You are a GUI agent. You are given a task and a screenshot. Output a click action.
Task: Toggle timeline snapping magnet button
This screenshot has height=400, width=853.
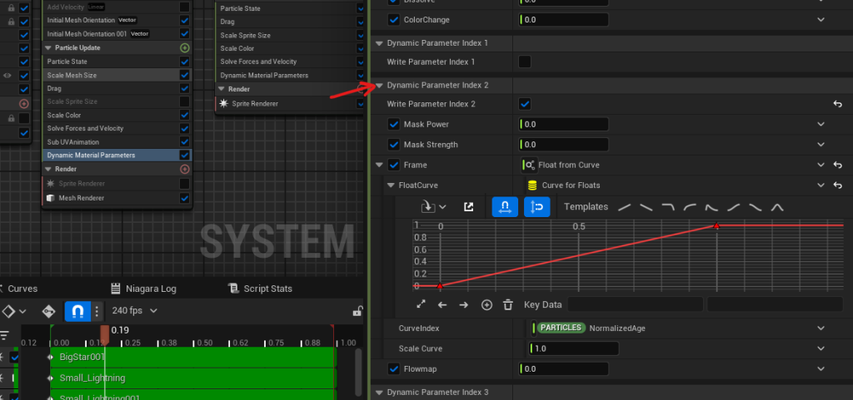pos(77,312)
